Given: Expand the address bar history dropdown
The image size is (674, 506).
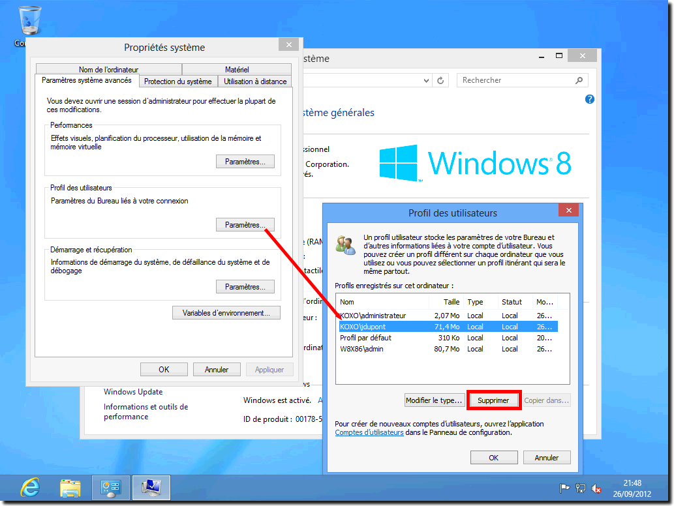Looking at the screenshot, I should 426,80.
